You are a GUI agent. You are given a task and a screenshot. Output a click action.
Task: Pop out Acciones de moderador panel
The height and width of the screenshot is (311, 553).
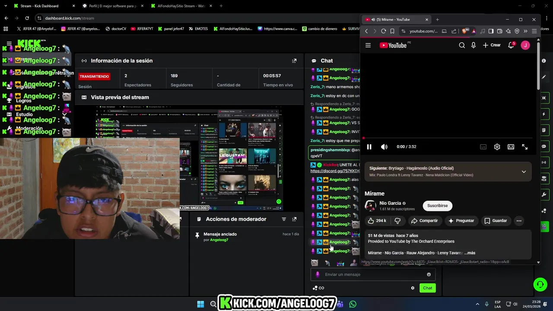(294, 219)
